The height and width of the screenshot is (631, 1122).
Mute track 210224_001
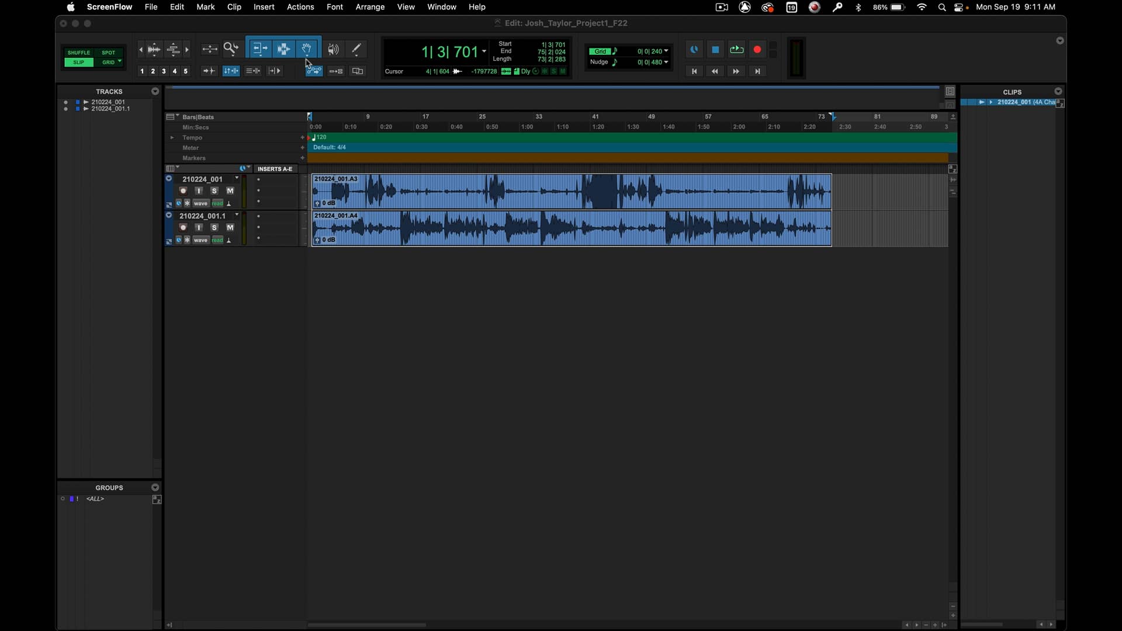(x=230, y=191)
